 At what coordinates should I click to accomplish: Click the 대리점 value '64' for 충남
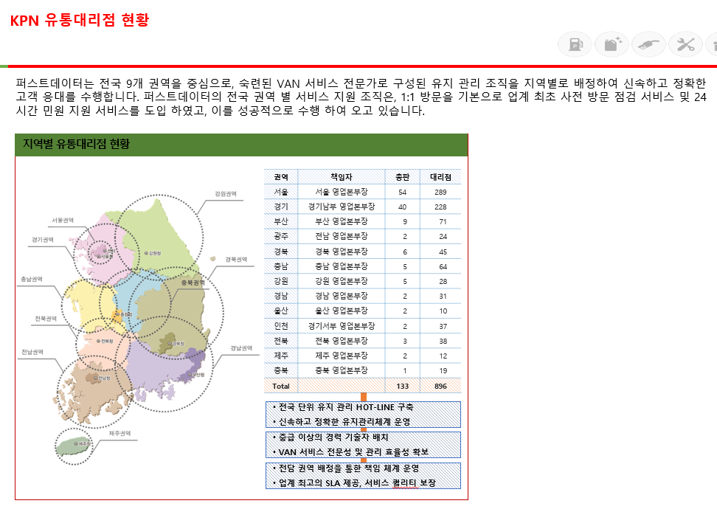pyautogui.click(x=443, y=266)
